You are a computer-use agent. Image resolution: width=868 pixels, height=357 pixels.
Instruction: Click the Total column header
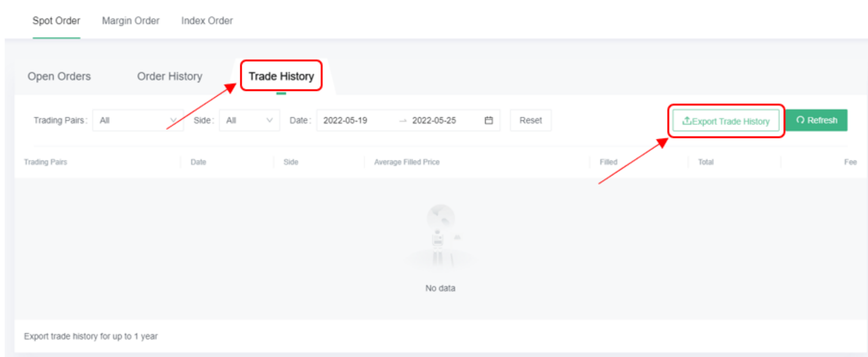pyautogui.click(x=706, y=162)
